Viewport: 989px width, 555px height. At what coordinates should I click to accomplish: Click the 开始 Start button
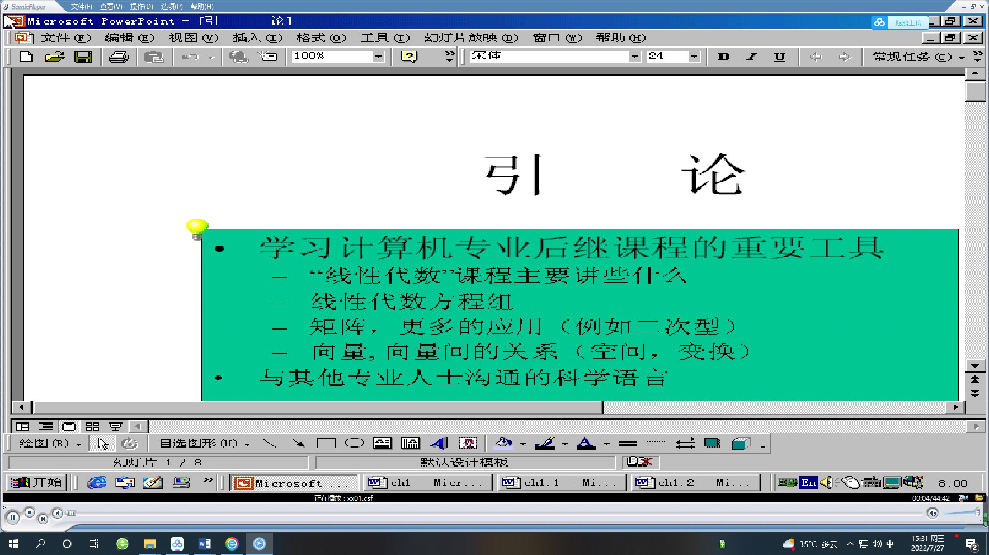click(37, 482)
